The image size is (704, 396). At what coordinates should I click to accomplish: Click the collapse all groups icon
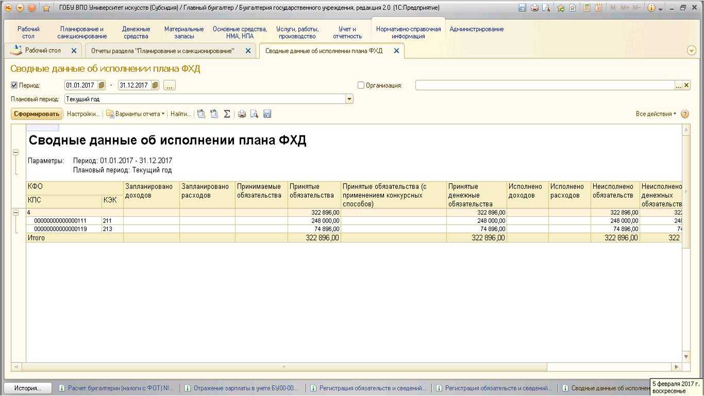click(x=214, y=114)
